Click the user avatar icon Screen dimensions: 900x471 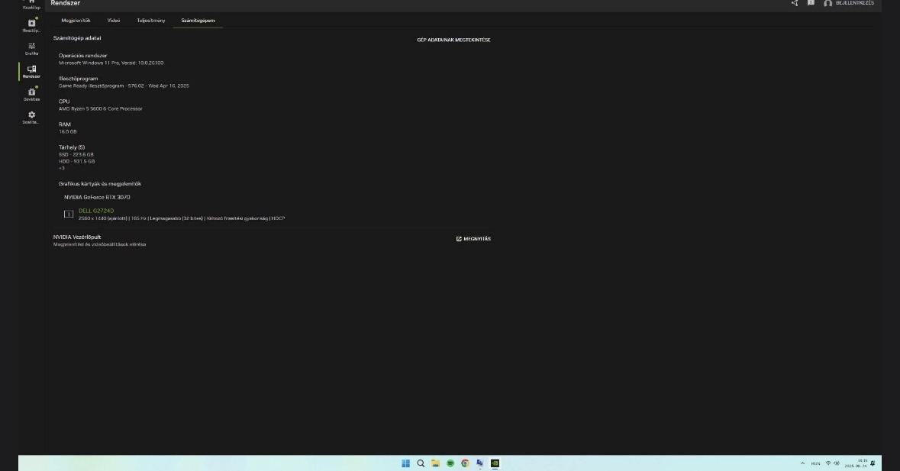(827, 4)
